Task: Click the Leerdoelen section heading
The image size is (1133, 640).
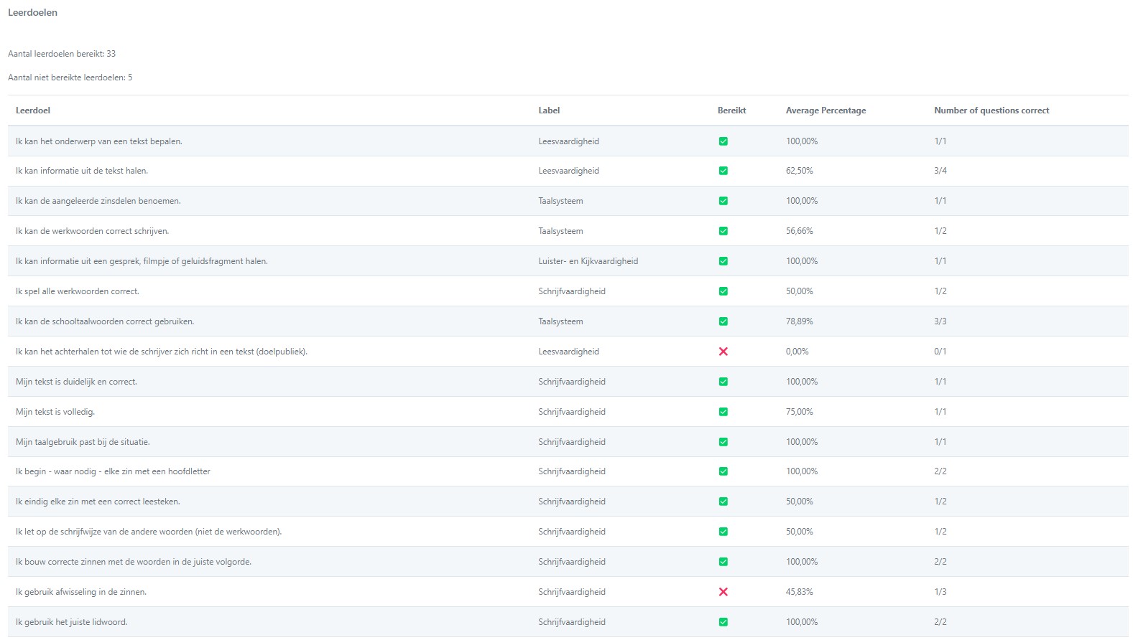Action: (x=32, y=12)
